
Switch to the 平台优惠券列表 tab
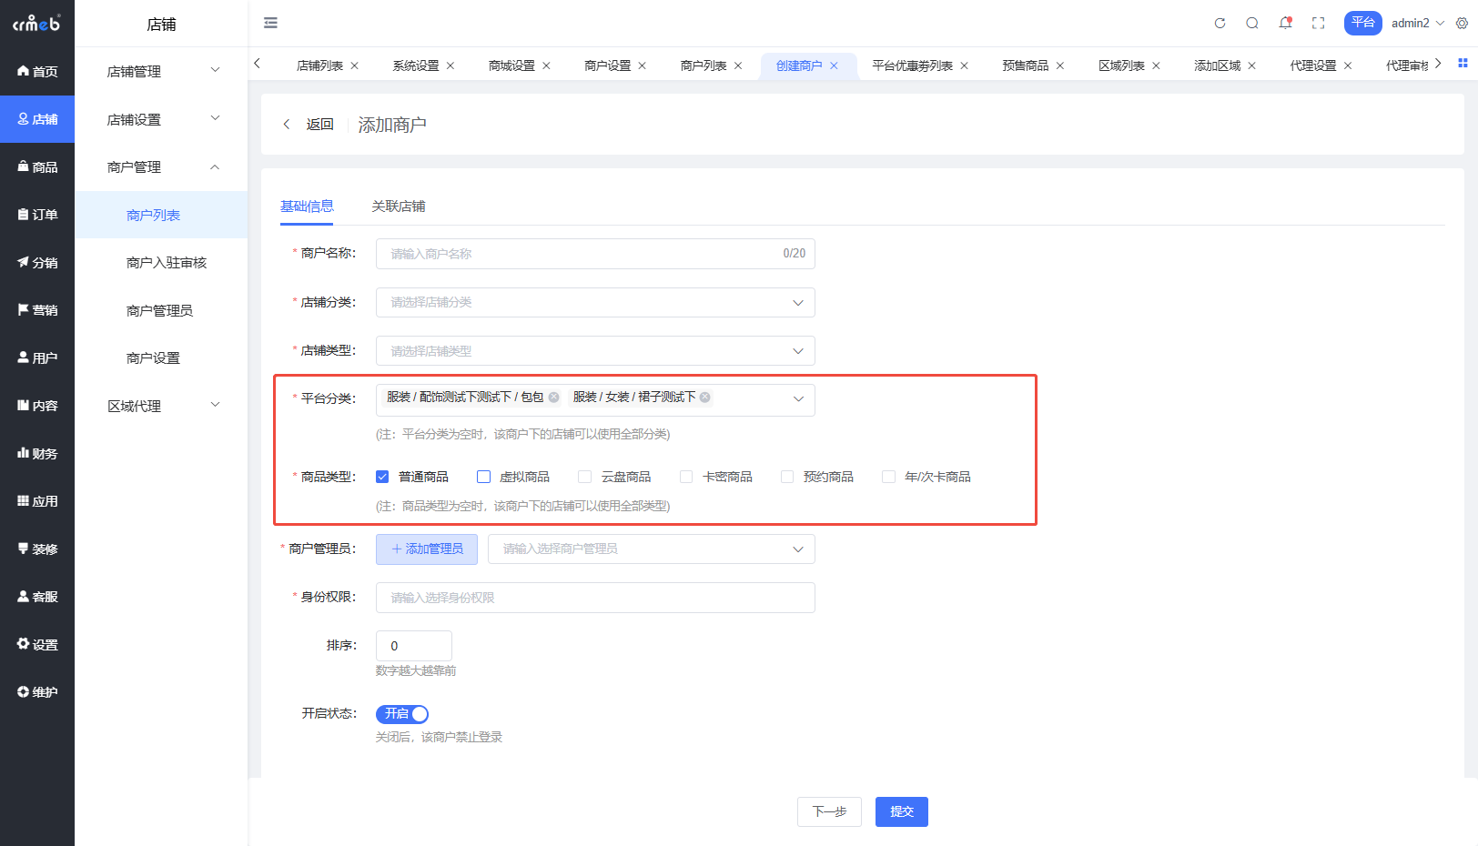coord(912,65)
